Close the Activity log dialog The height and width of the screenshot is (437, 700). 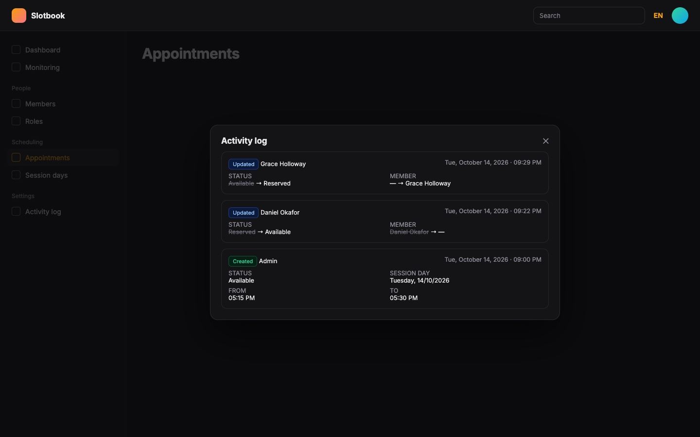point(546,141)
